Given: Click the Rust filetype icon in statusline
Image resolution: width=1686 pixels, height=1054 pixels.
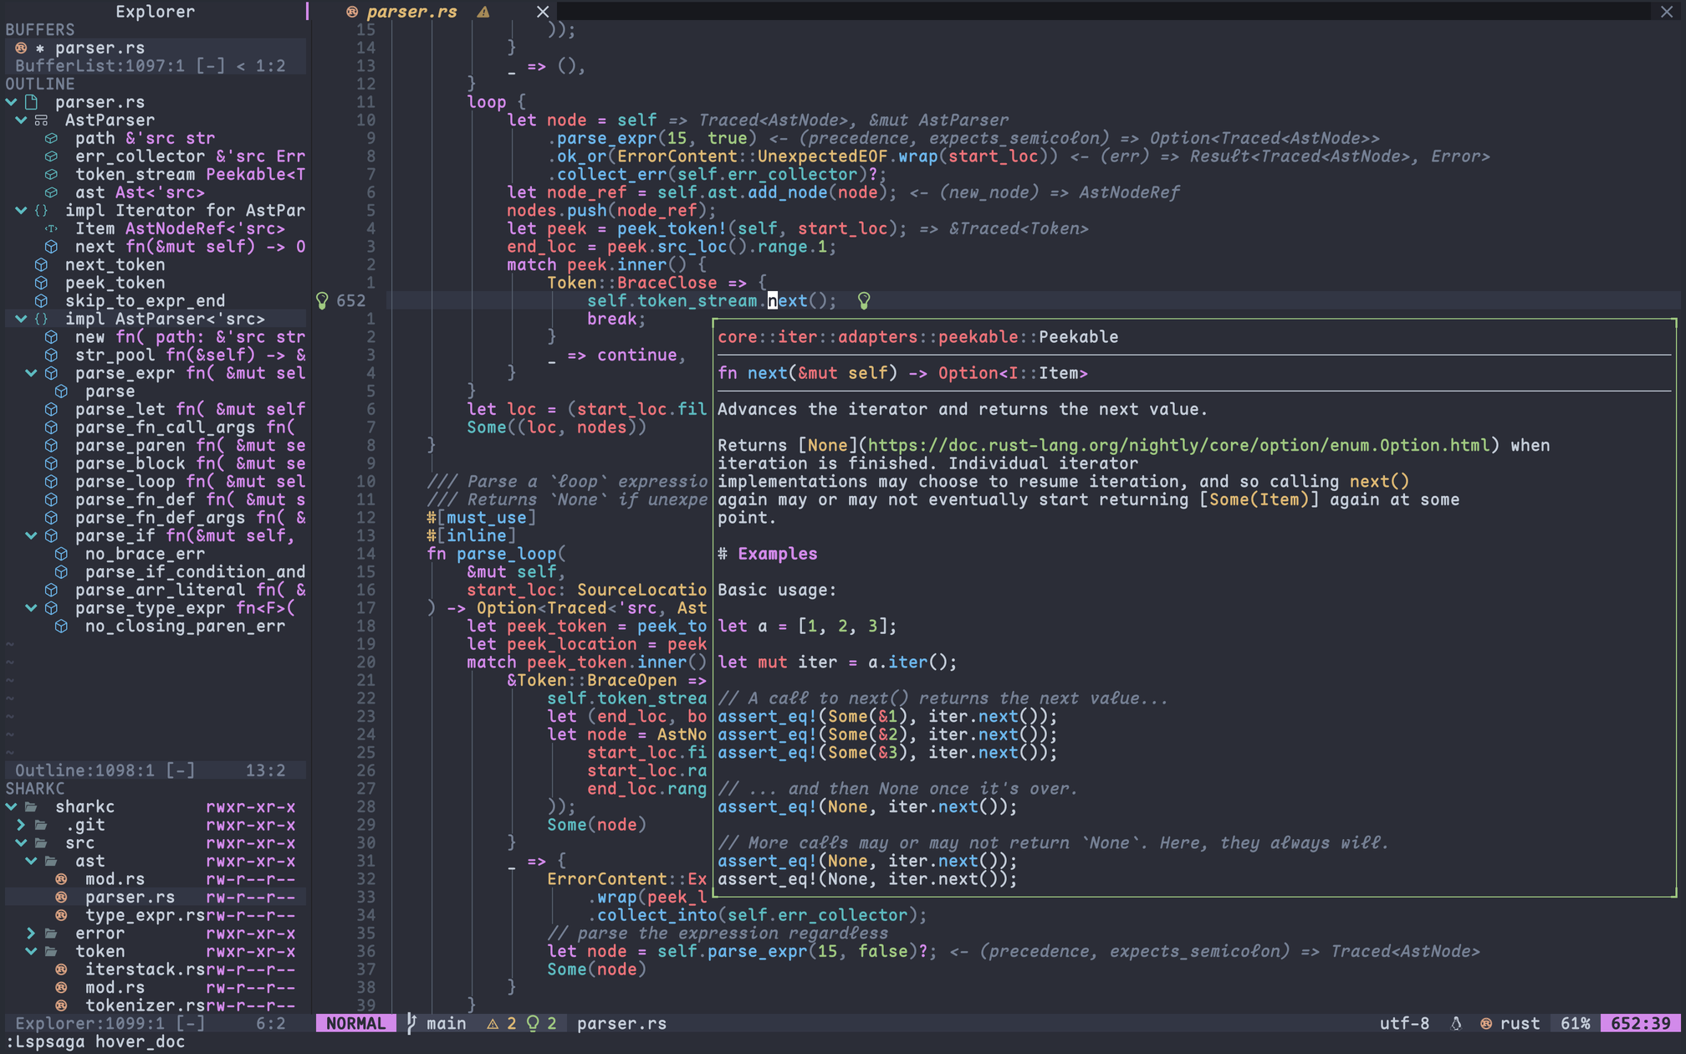Looking at the screenshot, I should click(1486, 1024).
